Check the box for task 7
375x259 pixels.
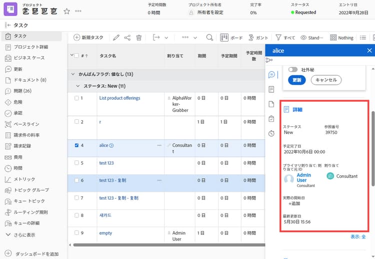coord(76,198)
